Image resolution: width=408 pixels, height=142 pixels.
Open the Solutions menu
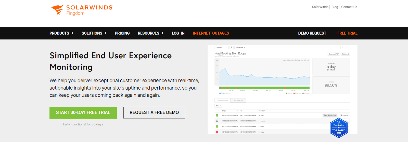pyautogui.click(x=92, y=33)
